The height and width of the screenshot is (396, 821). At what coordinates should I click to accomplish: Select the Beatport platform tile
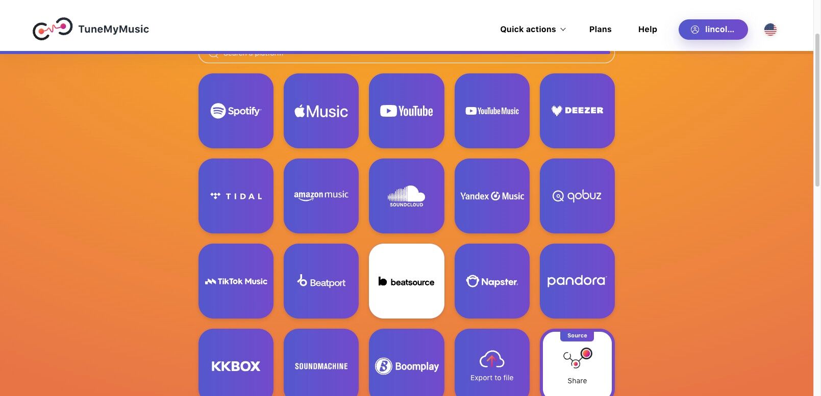(321, 281)
